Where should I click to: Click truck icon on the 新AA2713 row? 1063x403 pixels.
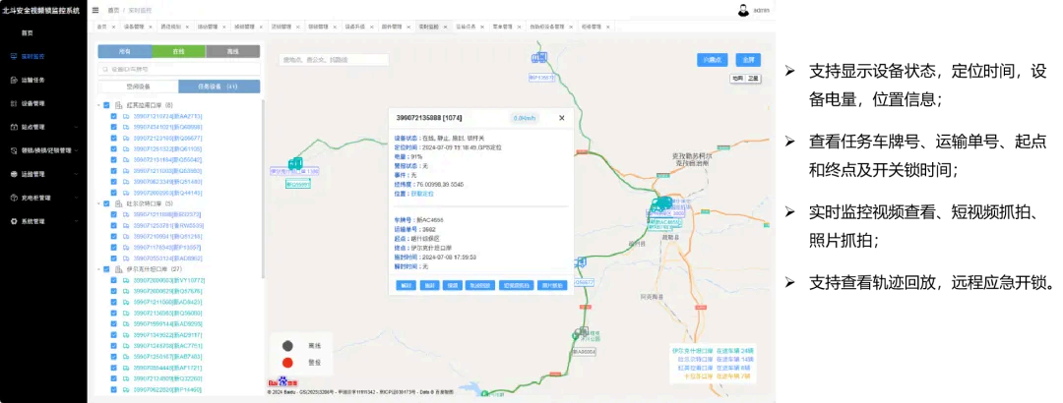(x=125, y=117)
